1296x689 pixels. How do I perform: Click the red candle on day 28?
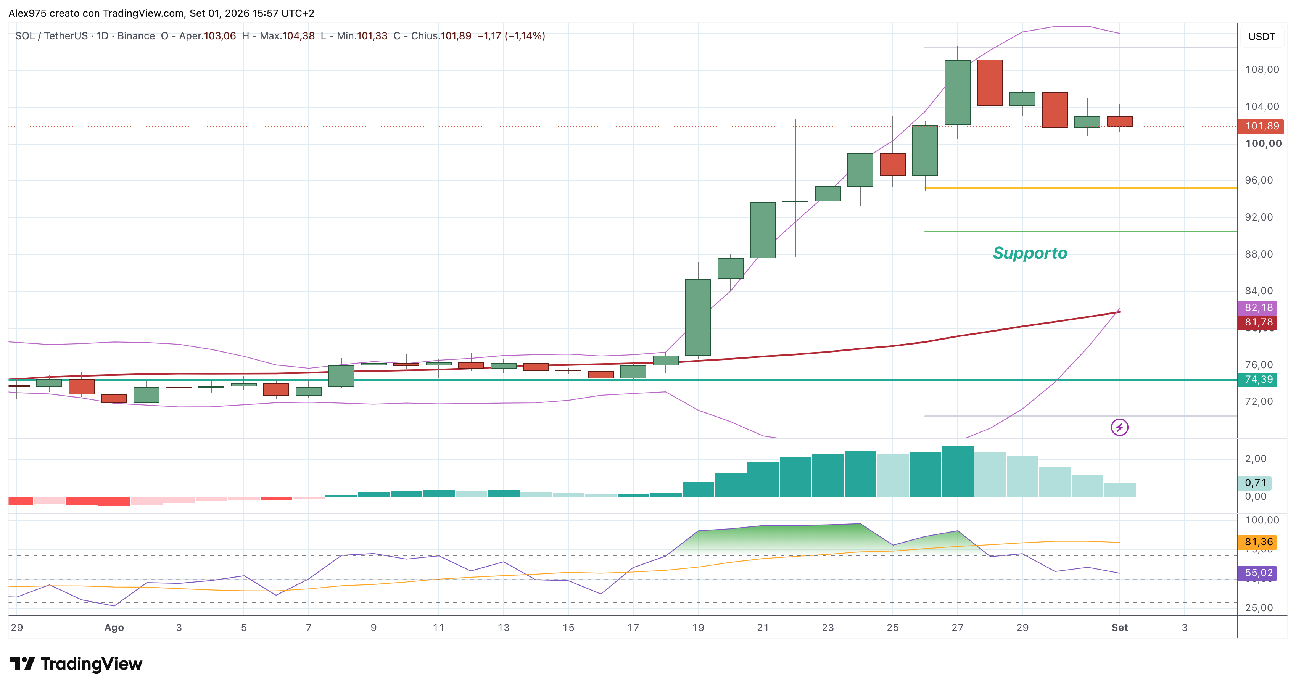tap(990, 83)
